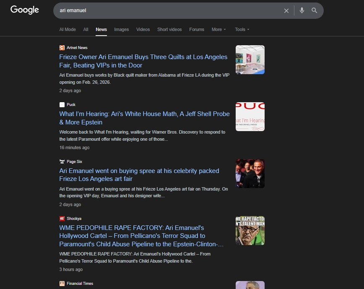Click the magnifying glass search button

(x=314, y=11)
